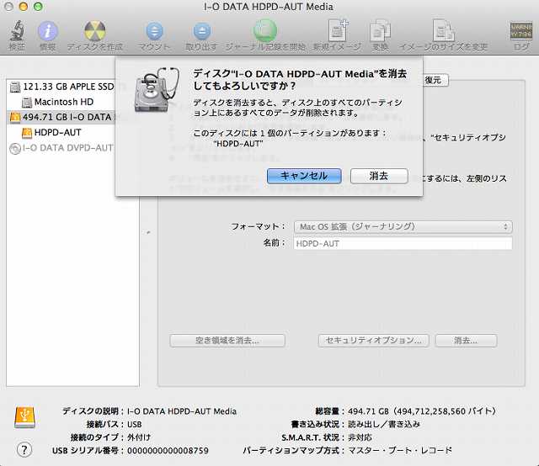Click the Macintosh HD volume icon
Screen dimensions: 539x466
[27, 103]
